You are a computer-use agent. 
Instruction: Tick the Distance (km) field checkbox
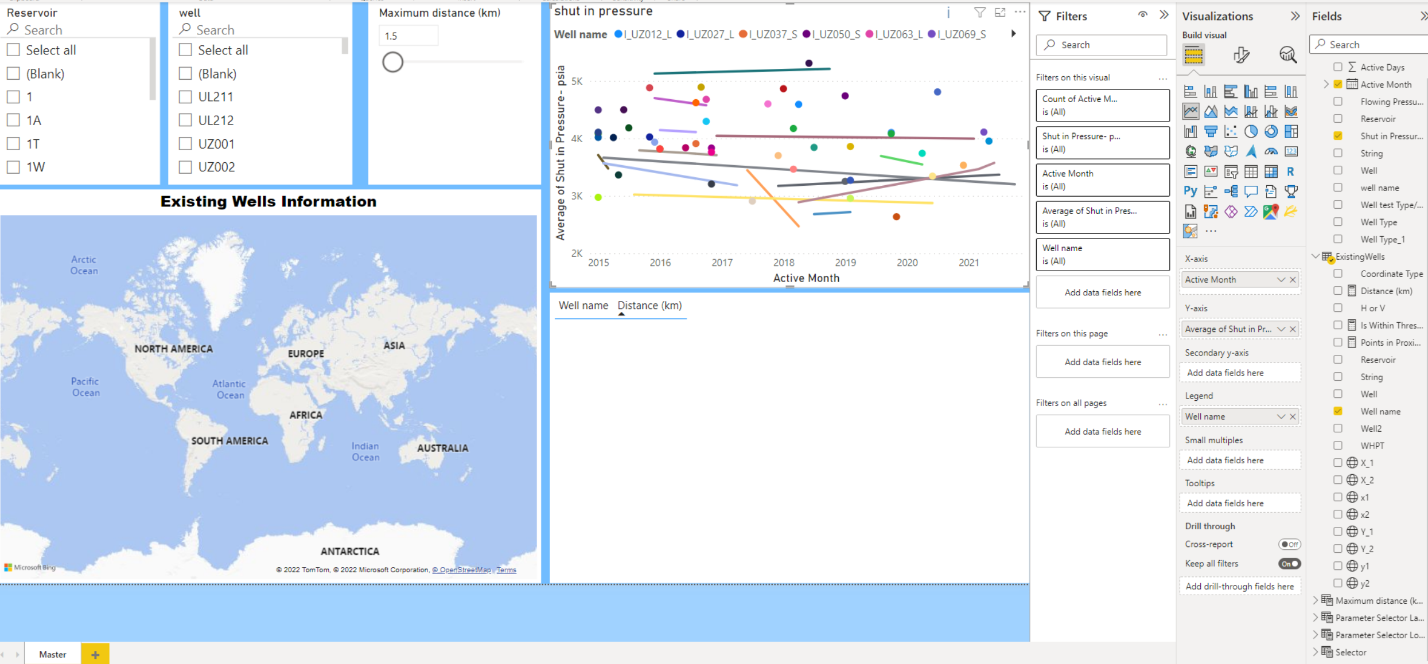(1338, 291)
